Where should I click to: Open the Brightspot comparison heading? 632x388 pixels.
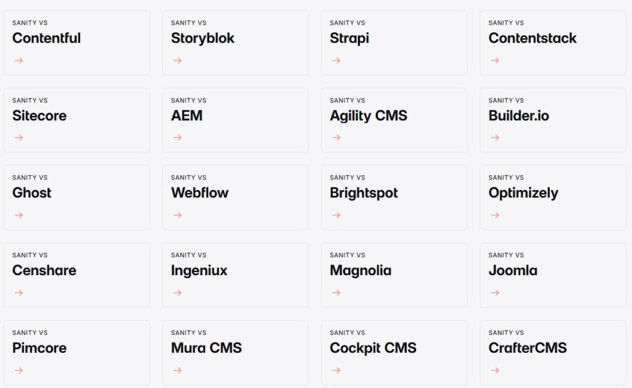click(x=364, y=193)
